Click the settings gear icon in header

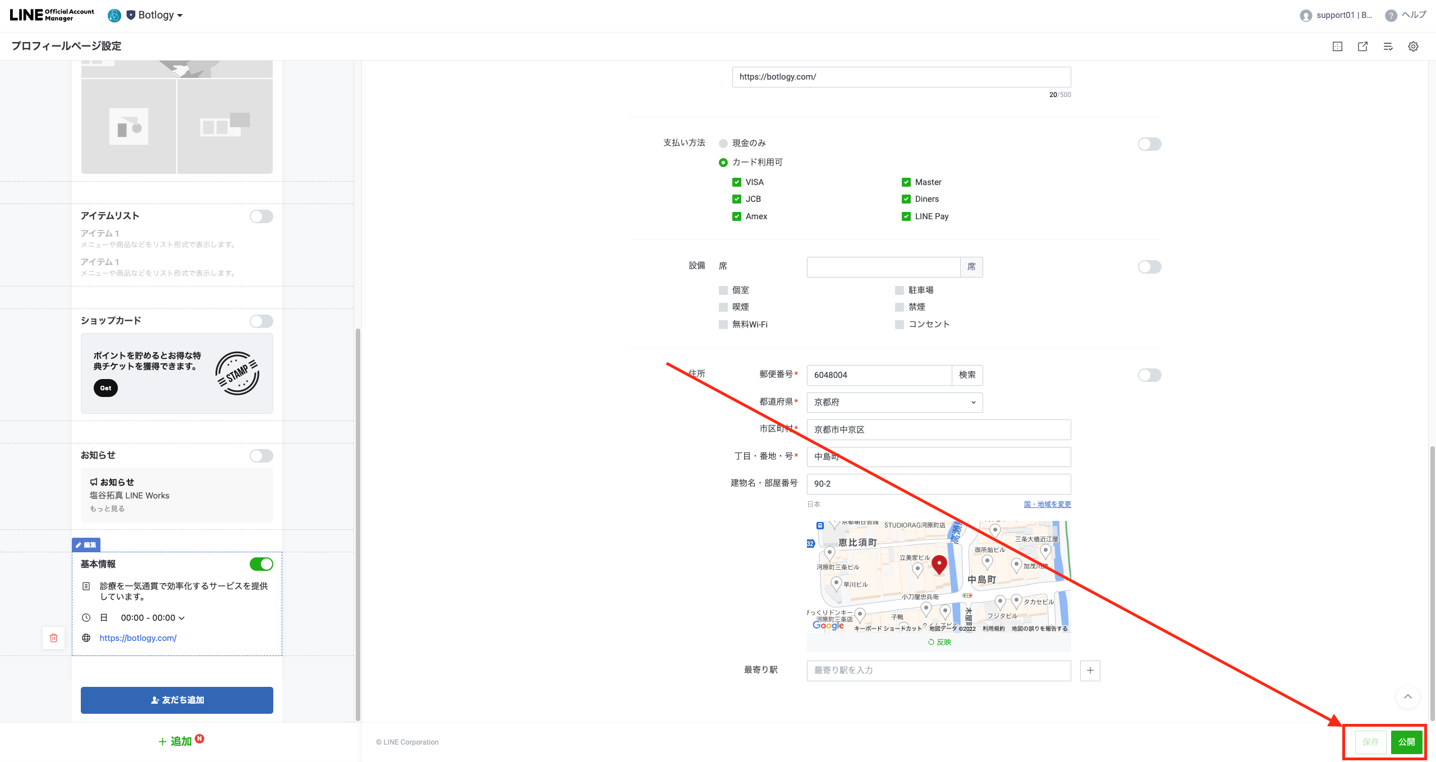point(1413,47)
